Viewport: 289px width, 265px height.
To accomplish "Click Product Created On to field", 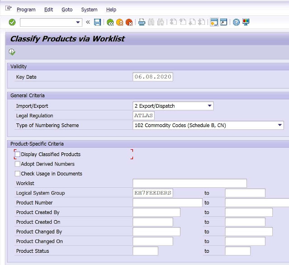I will [245, 222].
